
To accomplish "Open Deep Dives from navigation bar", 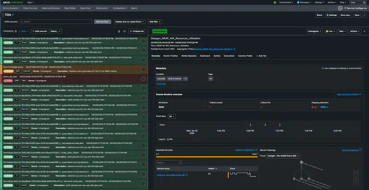I will pos(85,8).
